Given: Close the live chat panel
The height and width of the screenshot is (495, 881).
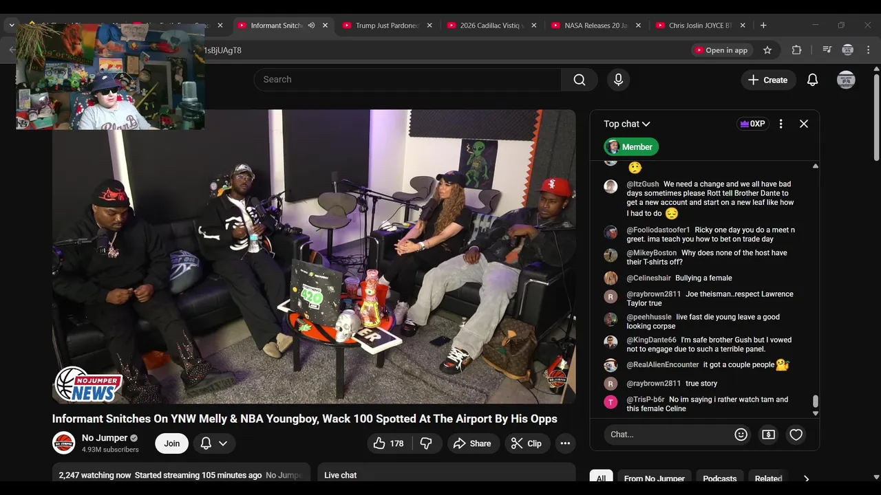Looking at the screenshot, I should pyautogui.click(x=803, y=124).
